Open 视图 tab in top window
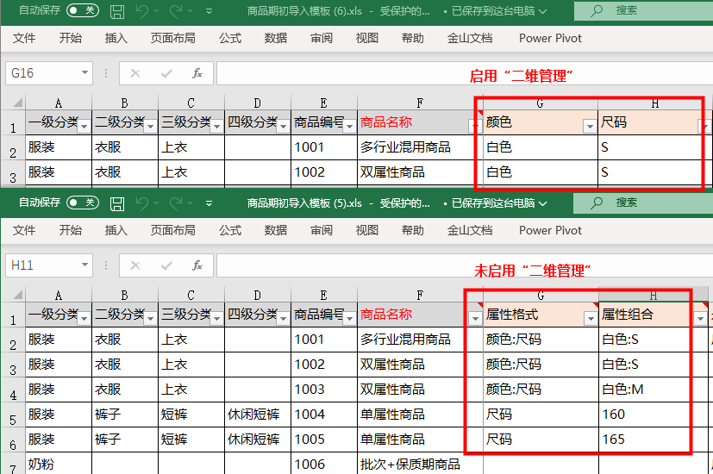 [x=367, y=38]
